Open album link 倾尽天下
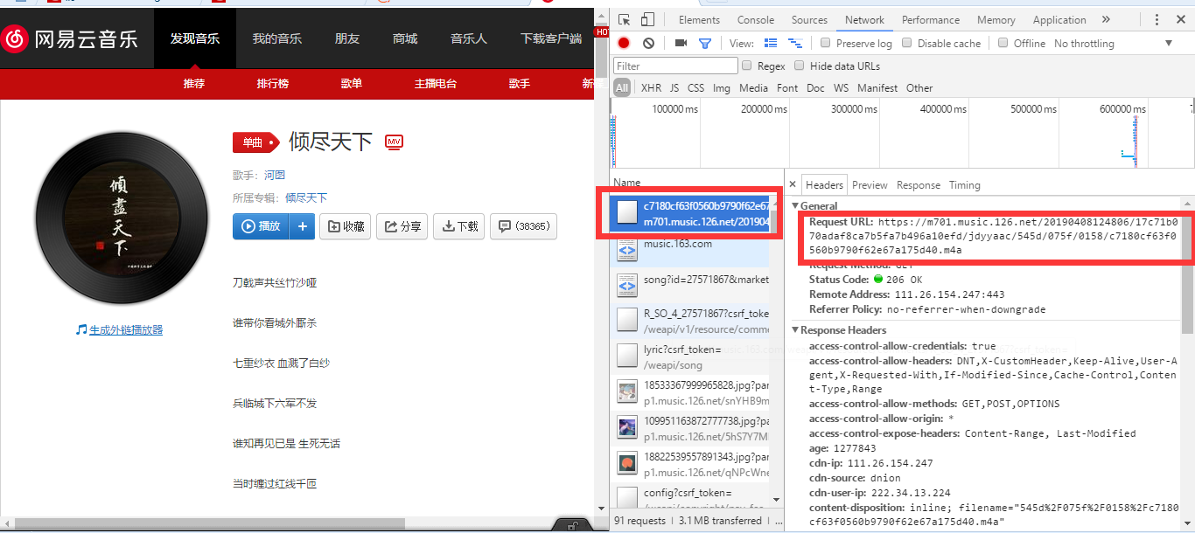The height and width of the screenshot is (533, 1195). pyautogui.click(x=306, y=197)
